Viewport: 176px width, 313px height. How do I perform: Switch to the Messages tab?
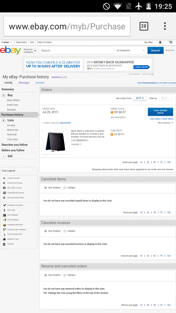click(24, 82)
